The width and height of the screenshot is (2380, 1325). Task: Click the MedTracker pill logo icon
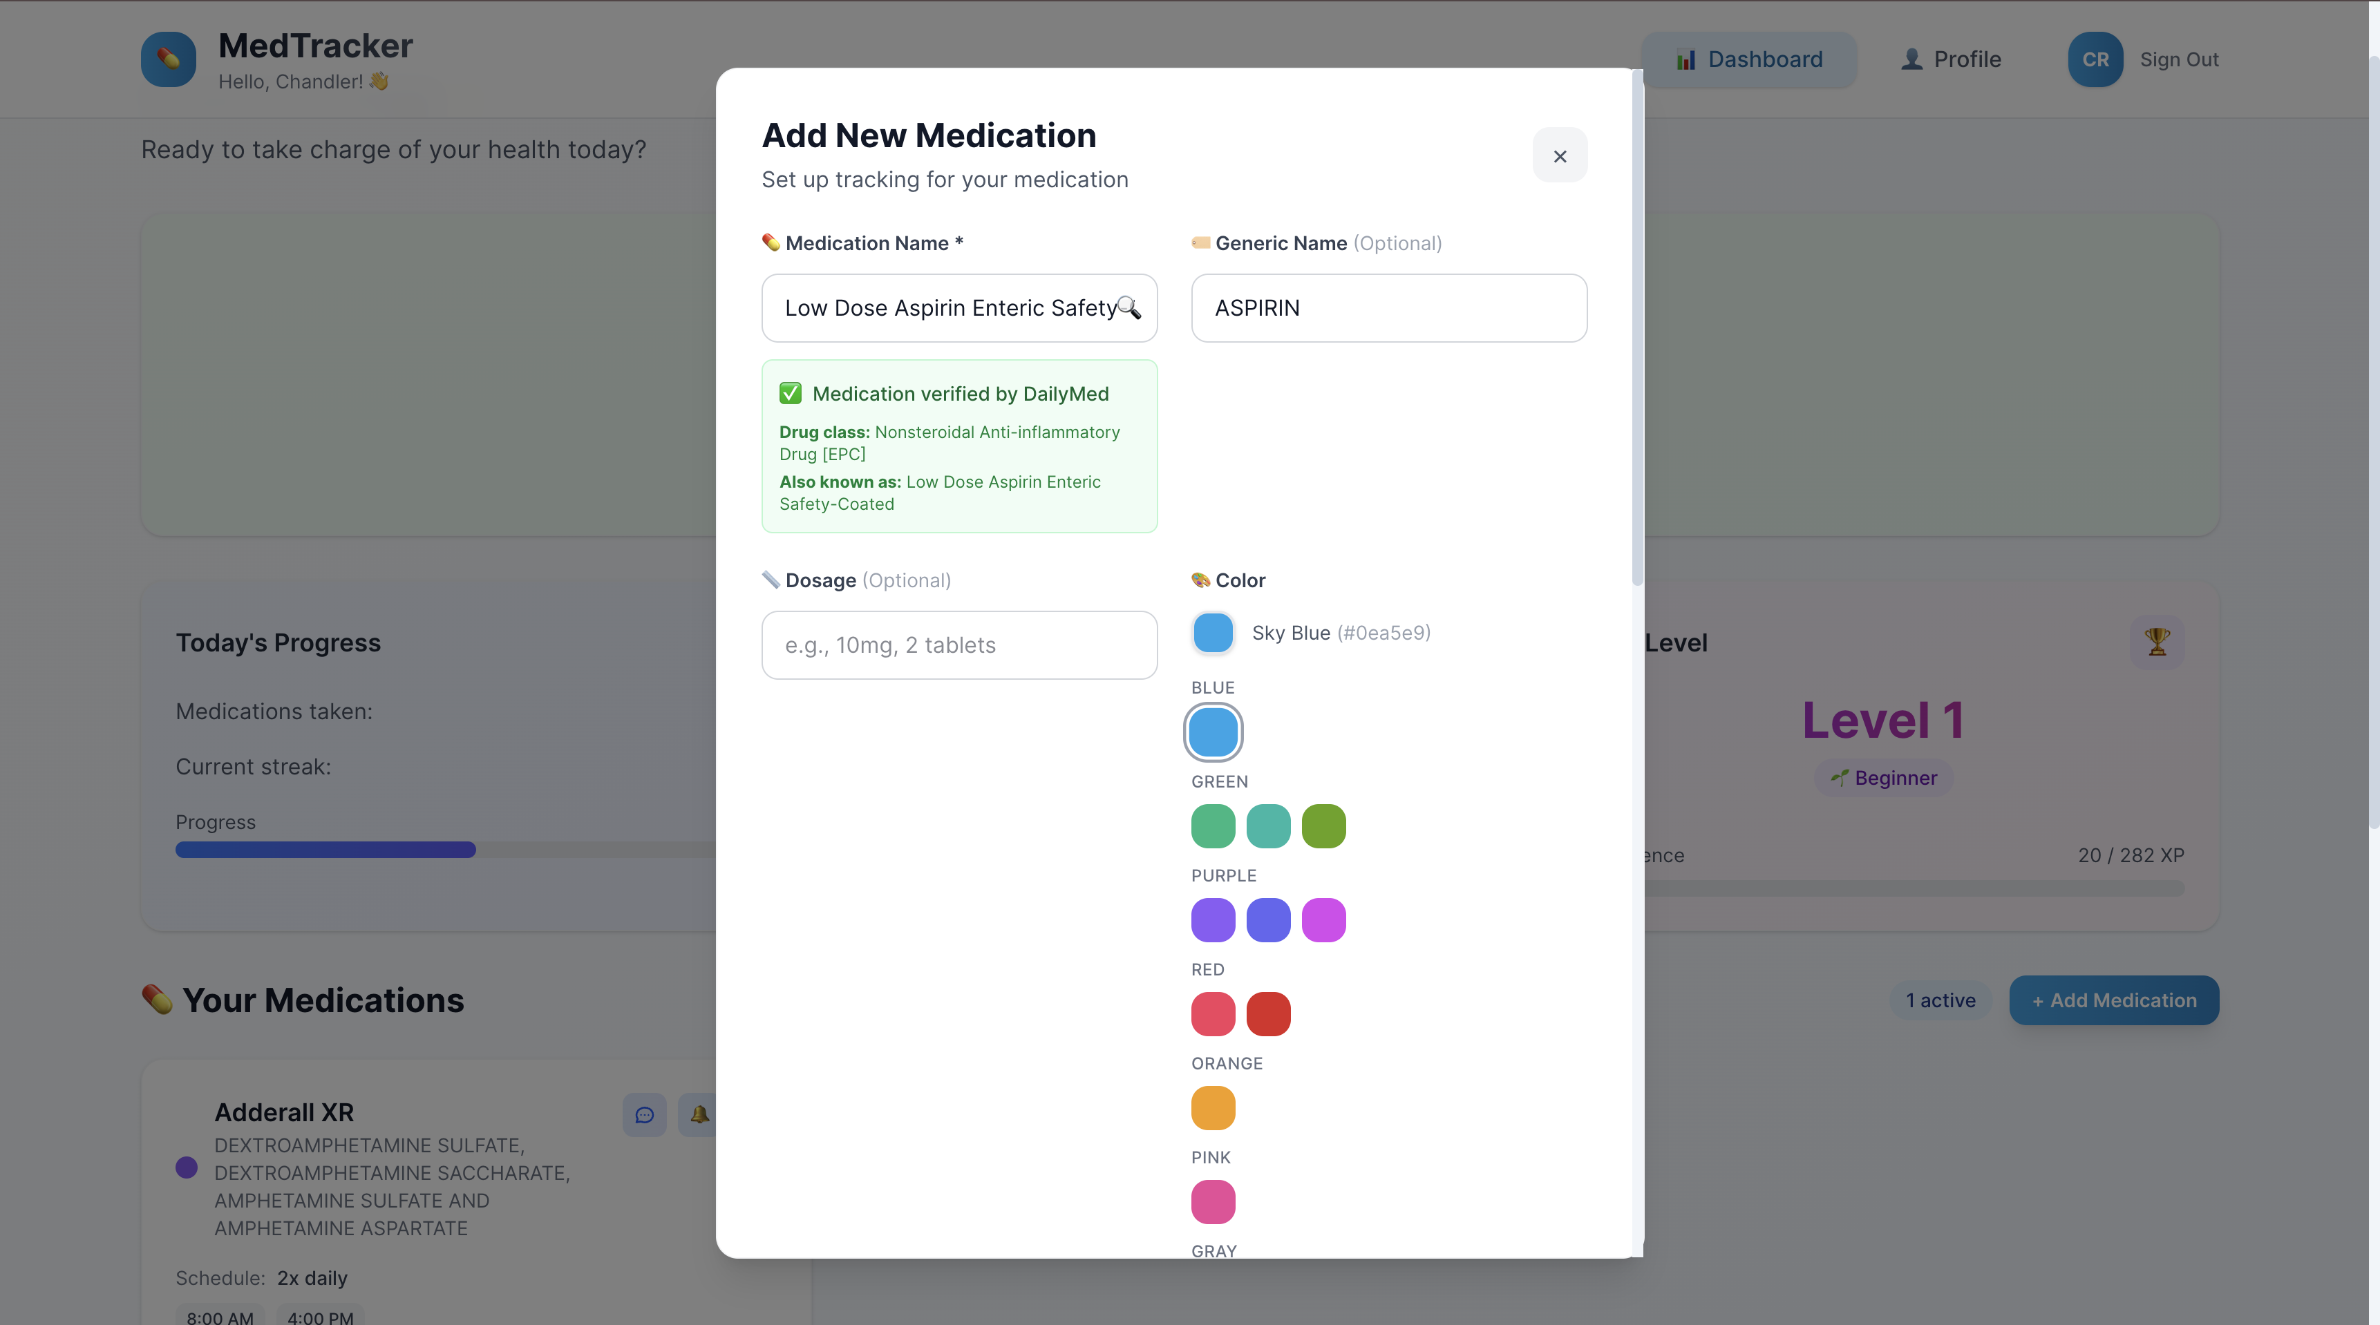click(168, 59)
